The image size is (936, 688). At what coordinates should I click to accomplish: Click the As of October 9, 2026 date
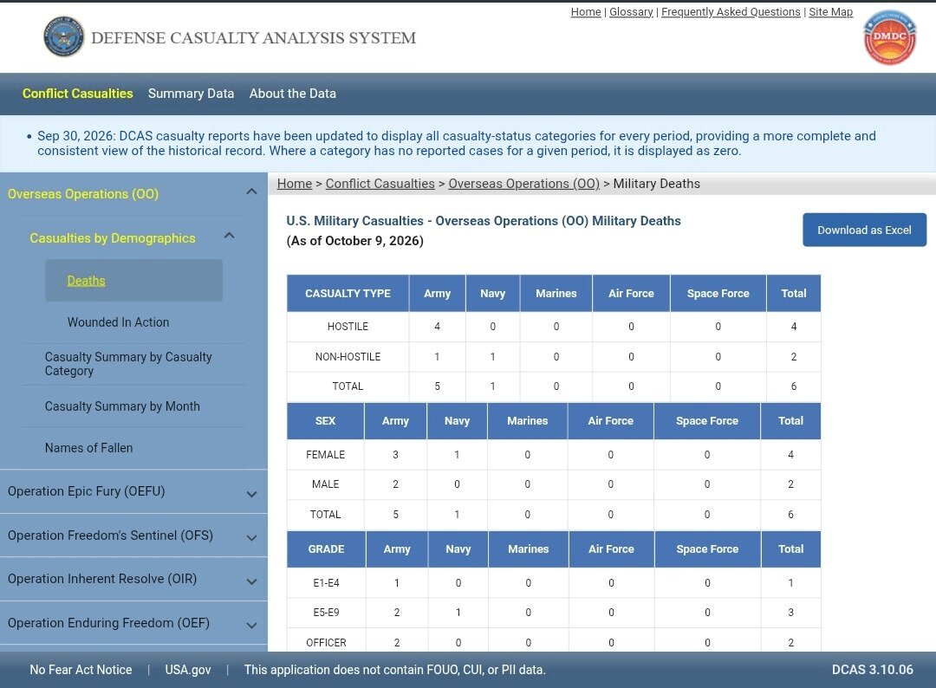[355, 241]
